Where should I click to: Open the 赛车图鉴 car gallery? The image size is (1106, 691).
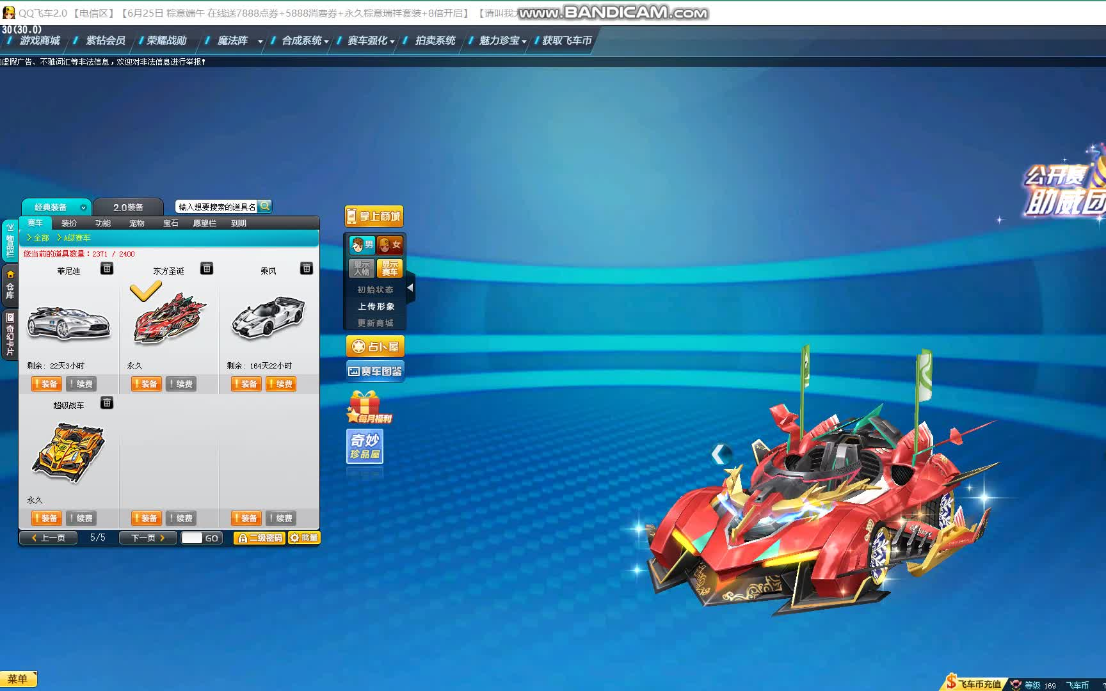(x=375, y=371)
